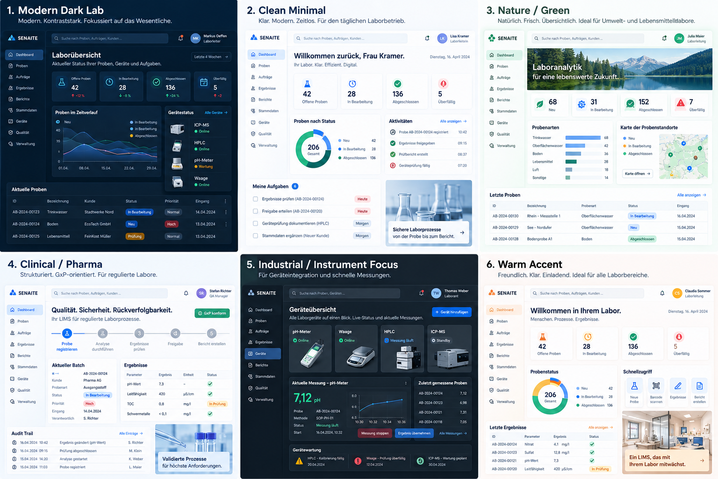The image size is (718, 479).
Task: Click the SENAITE logo in Nature / Green
Action: click(x=503, y=38)
